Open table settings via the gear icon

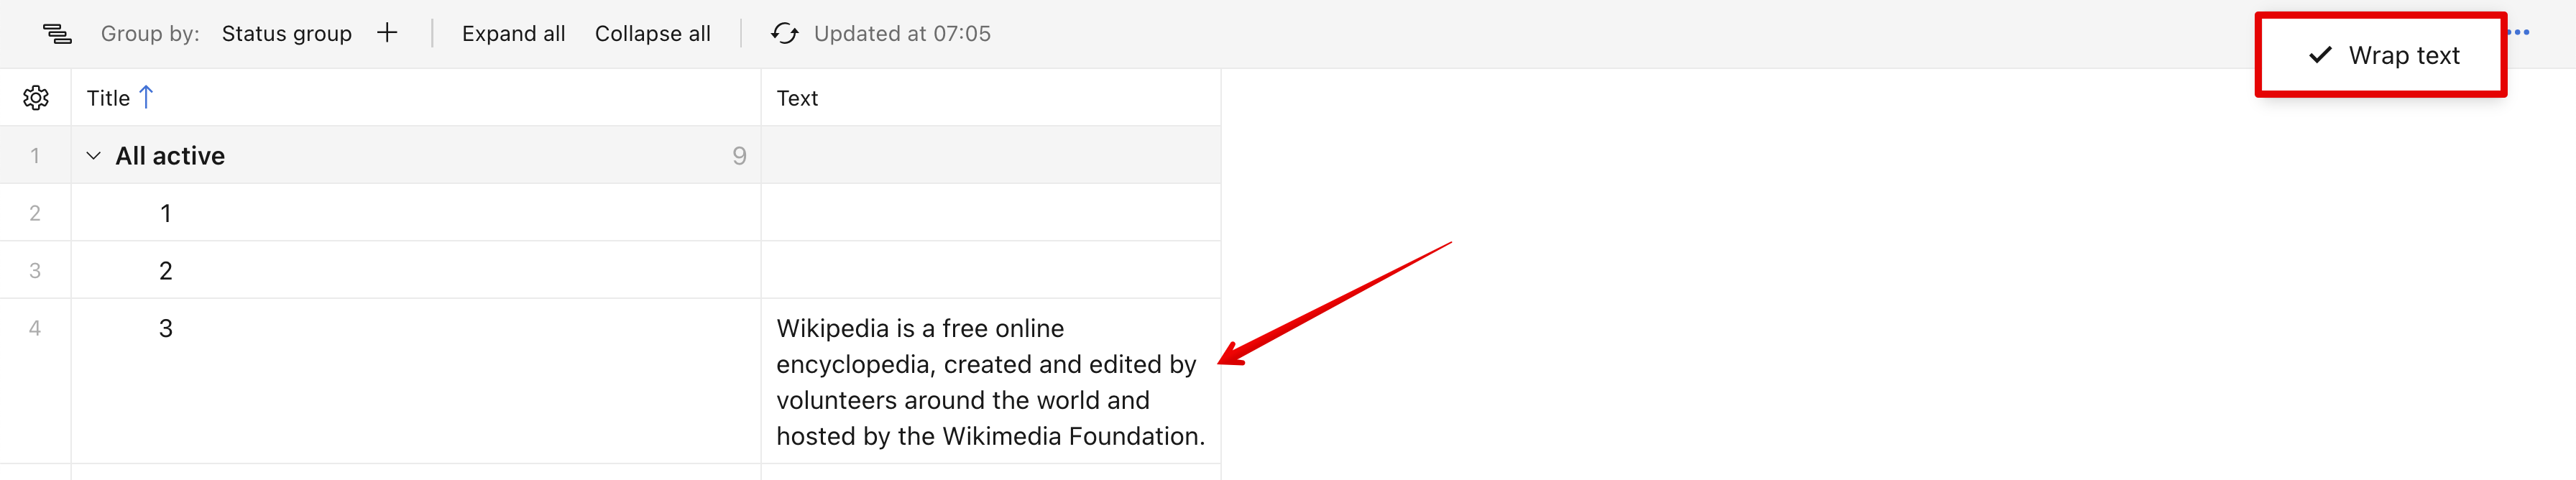tap(36, 98)
